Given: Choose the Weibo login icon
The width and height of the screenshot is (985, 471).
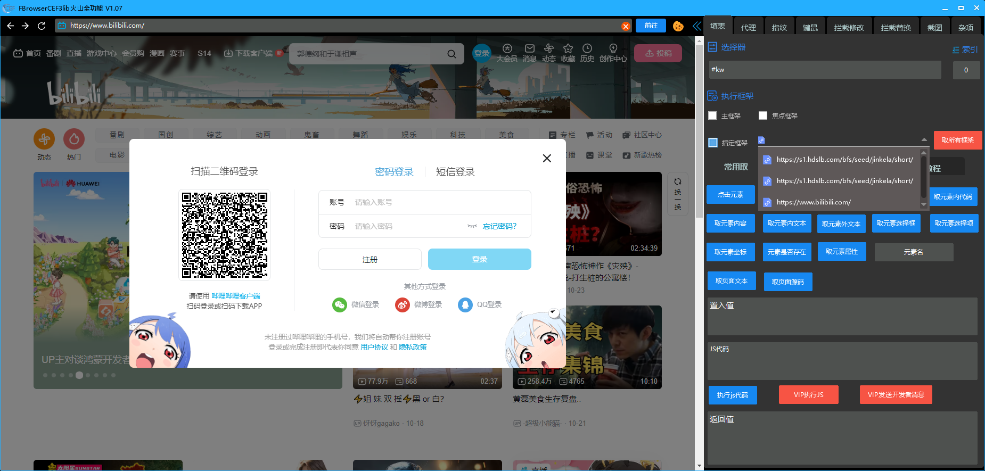Looking at the screenshot, I should point(403,305).
